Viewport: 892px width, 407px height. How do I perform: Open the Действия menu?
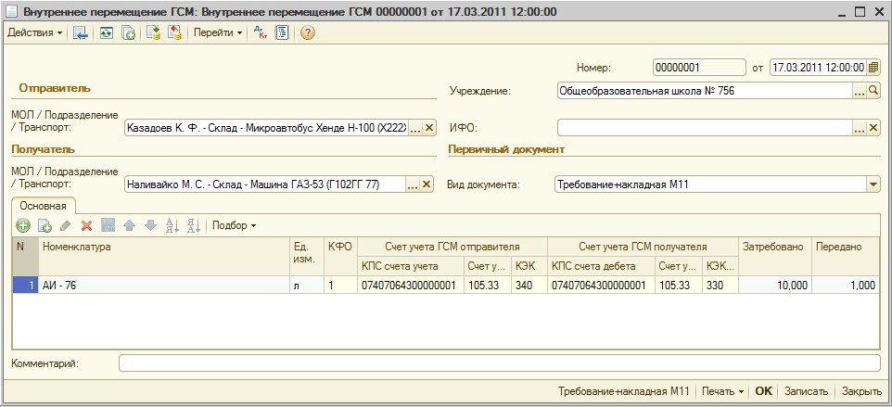pos(34,32)
